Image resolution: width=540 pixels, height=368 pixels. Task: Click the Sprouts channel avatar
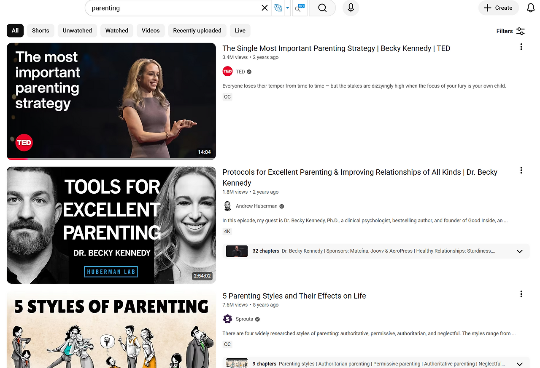coord(227,319)
